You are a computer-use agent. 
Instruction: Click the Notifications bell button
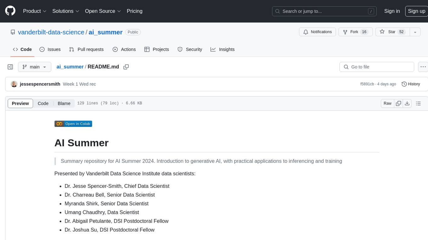318,32
